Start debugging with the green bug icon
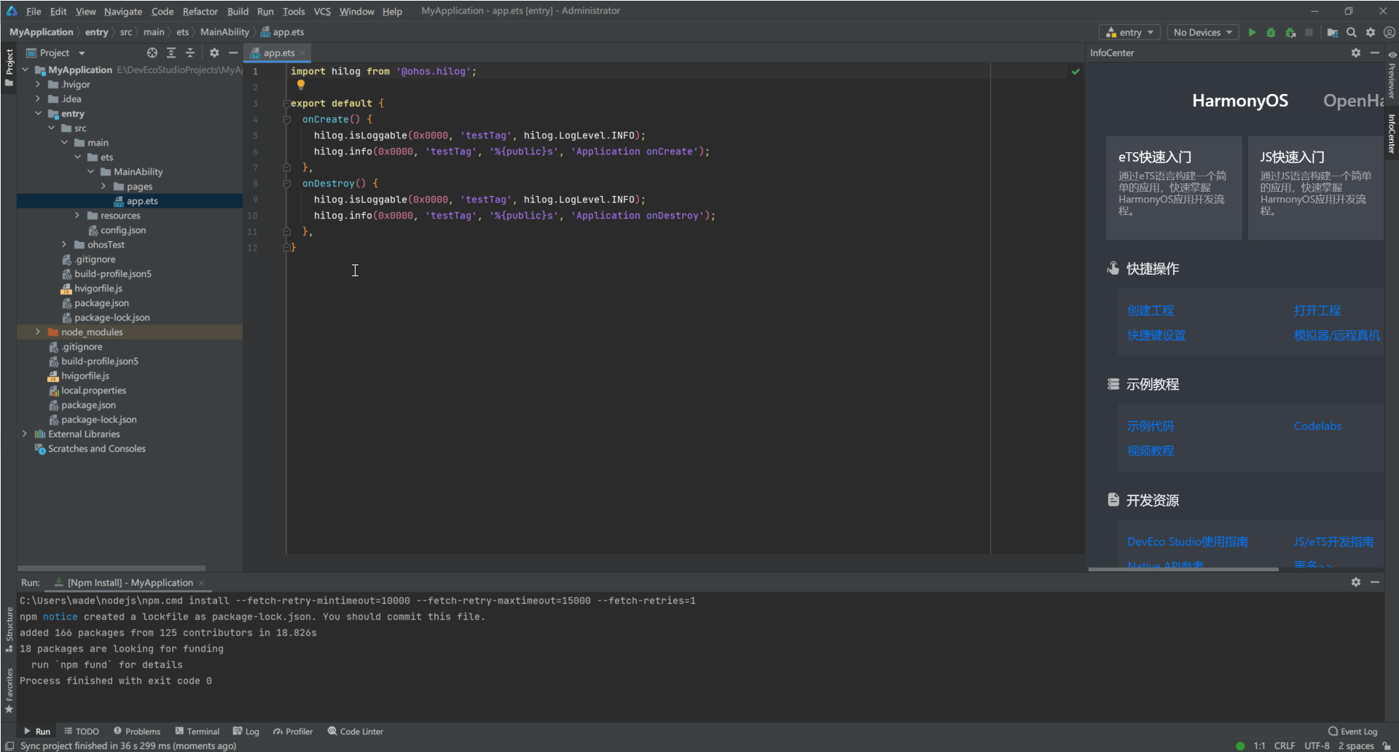The width and height of the screenshot is (1399, 752). click(x=1271, y=32)
